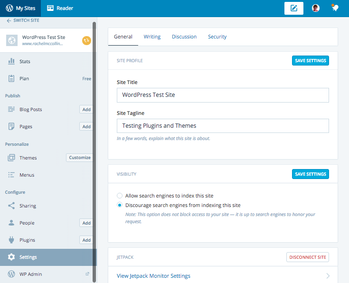Open Stats bar chart icon

pyautogui.click(x=11, y=61)
